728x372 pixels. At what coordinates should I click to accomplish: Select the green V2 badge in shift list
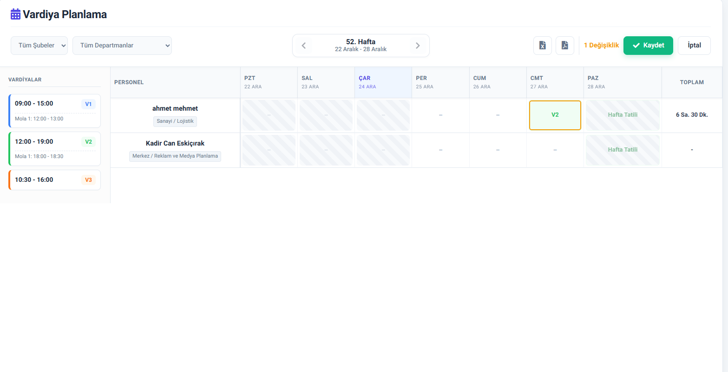click(88, 142)
